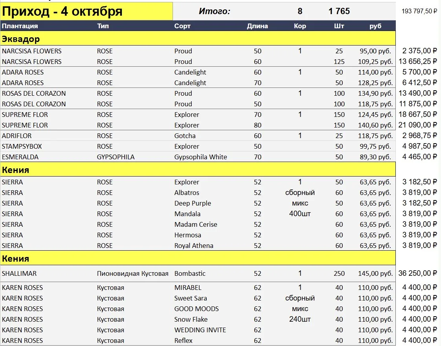Select the "Albatros" variety cell
Screen dimensions: 441x346
tap(186, 193)
